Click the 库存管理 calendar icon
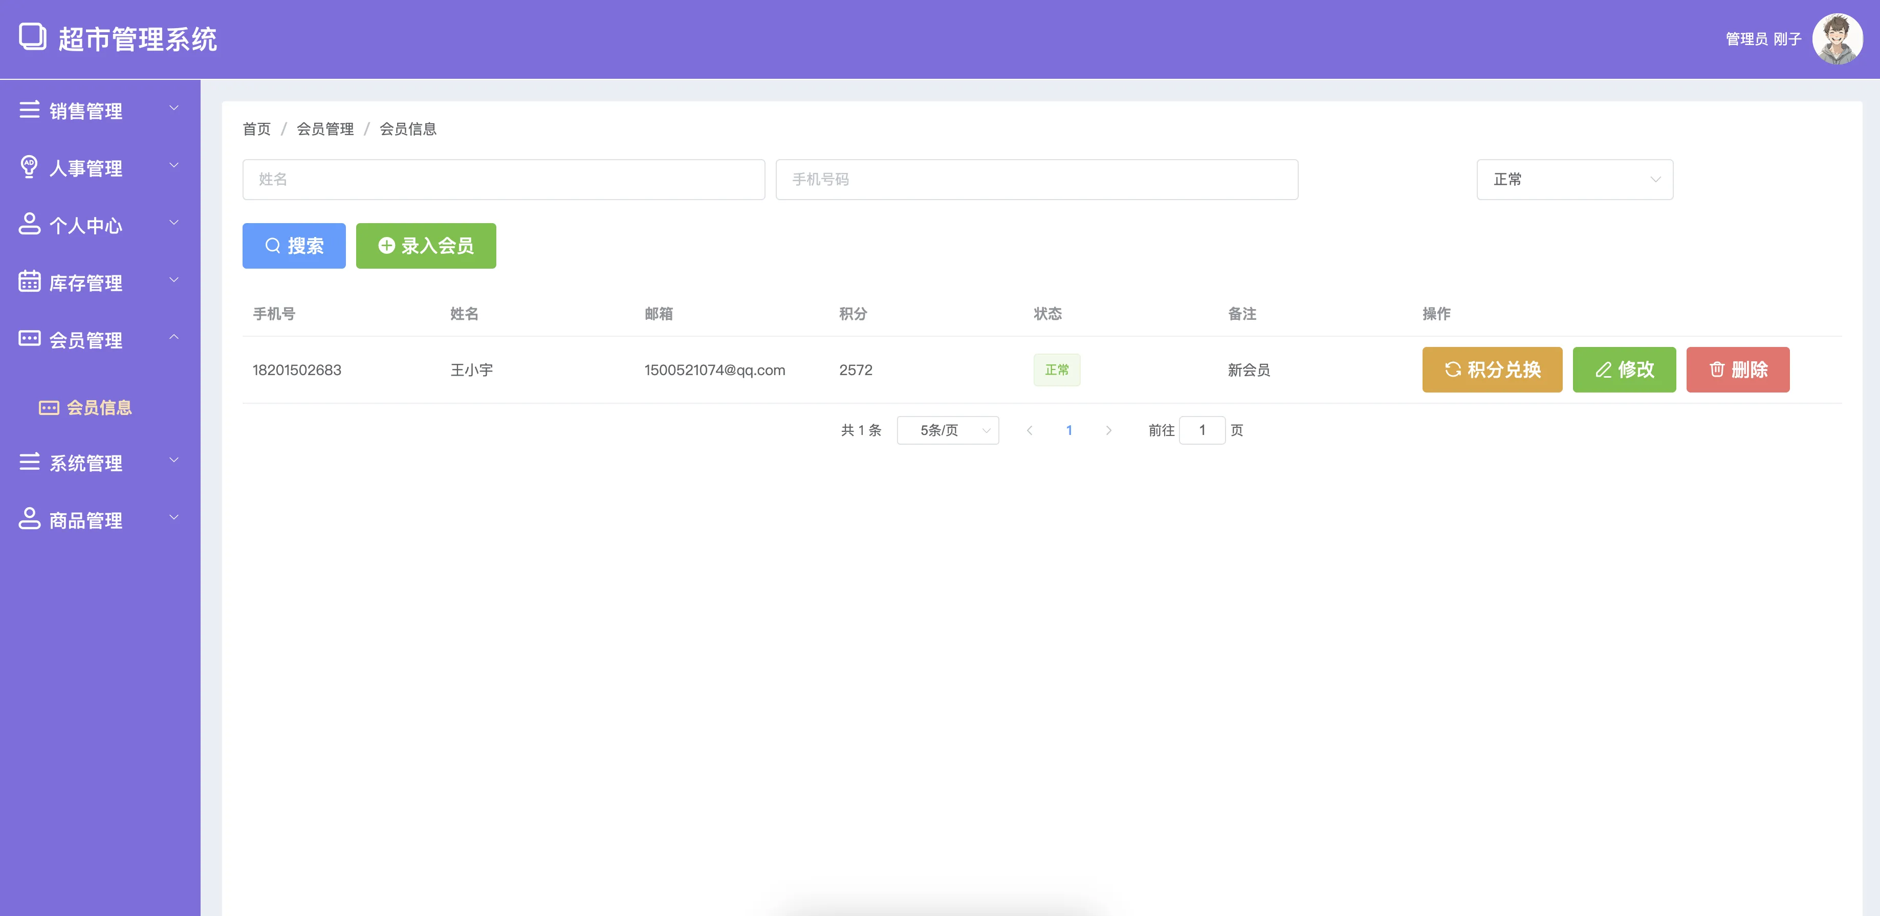 (29, 282)
